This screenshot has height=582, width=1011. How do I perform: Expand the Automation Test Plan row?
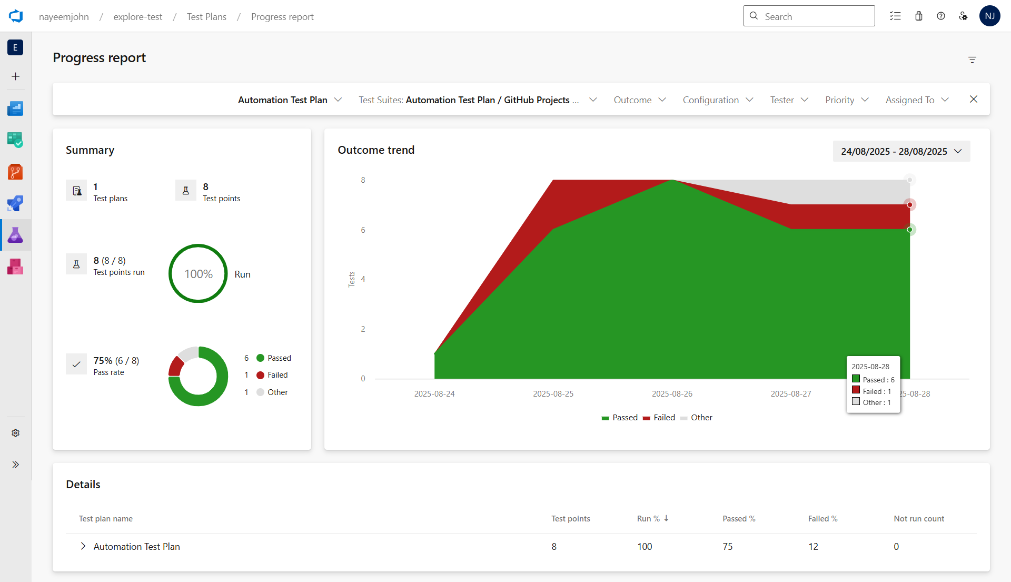pyautogui.click(x=83, y=546)
